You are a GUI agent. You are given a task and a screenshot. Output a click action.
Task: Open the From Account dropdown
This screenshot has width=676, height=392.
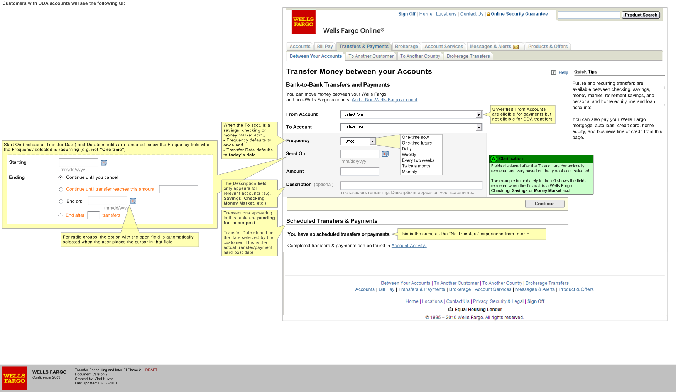(x=411, y=114)
